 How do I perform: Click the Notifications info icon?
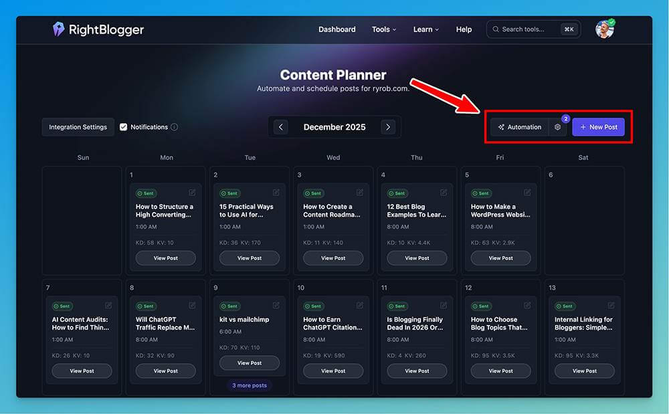tap(174, 127)
